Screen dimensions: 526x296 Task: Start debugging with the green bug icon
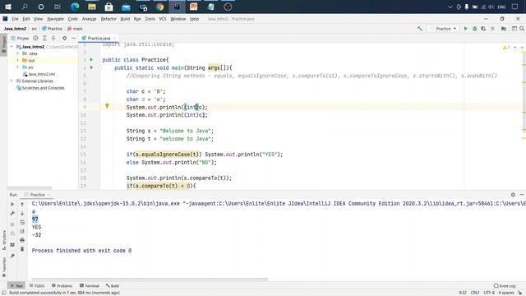tap(475, 29)
